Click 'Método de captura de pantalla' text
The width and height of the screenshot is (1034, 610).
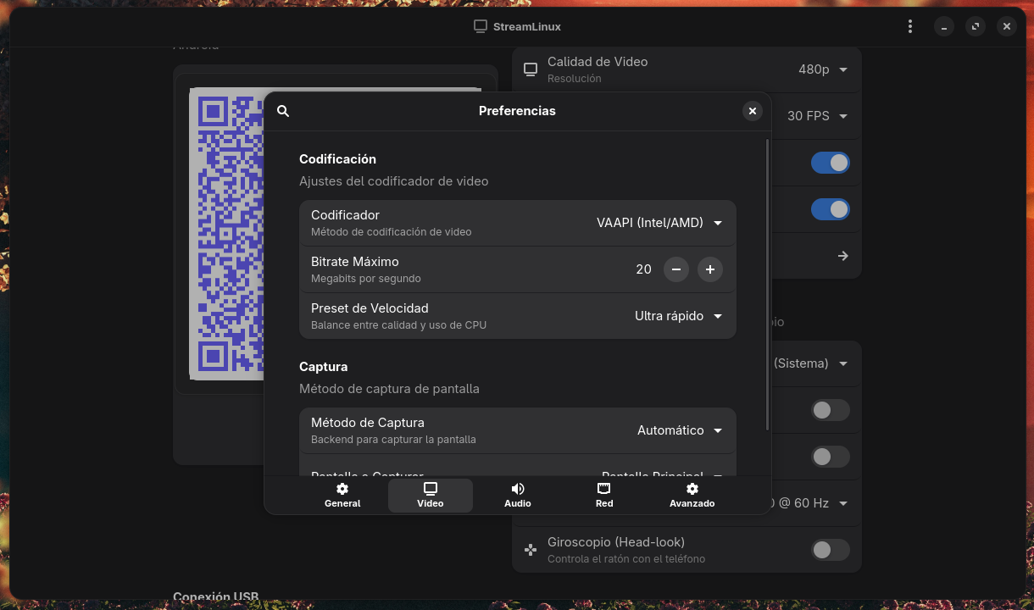[389, 389]
